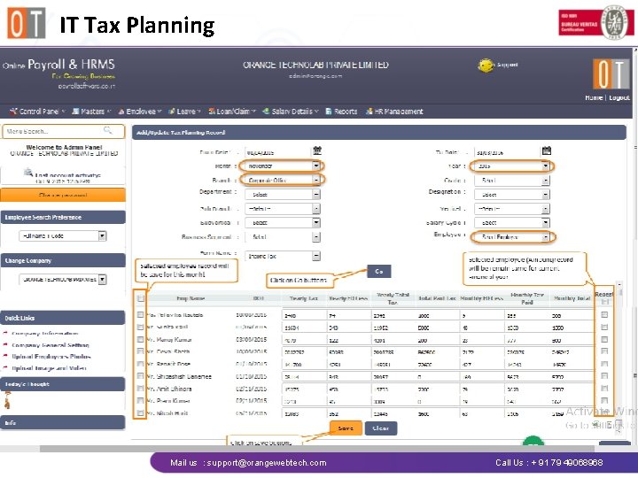Open the Form Name dropdown showing Income Tax

coord(283,256)
